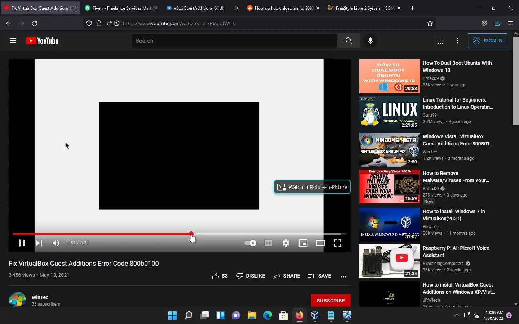
Task: Open File Explorer from taskbar
Action: pos(252,316)
